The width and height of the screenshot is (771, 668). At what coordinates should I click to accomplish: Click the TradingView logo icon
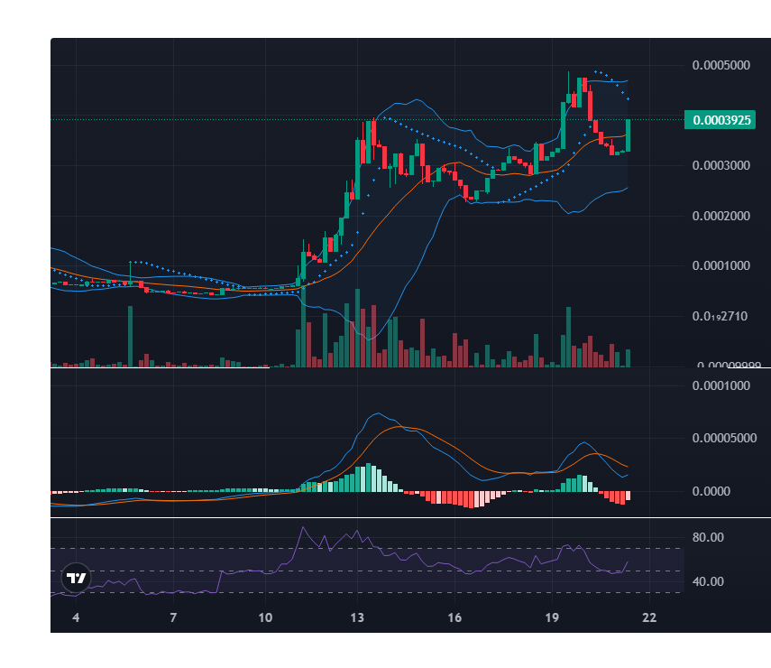(77, 578)
